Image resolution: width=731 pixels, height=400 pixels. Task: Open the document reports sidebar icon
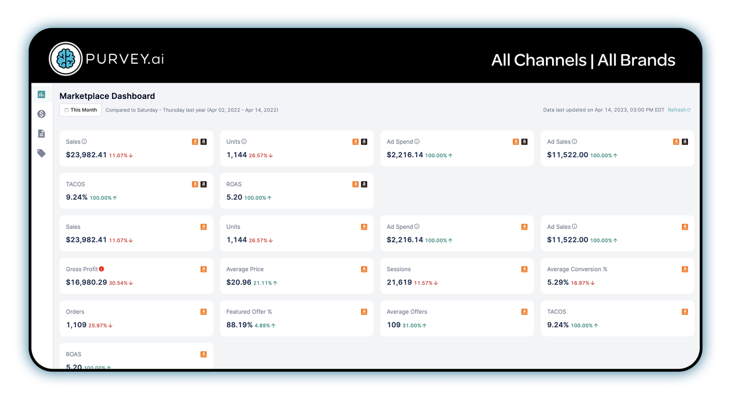(41, 133)
